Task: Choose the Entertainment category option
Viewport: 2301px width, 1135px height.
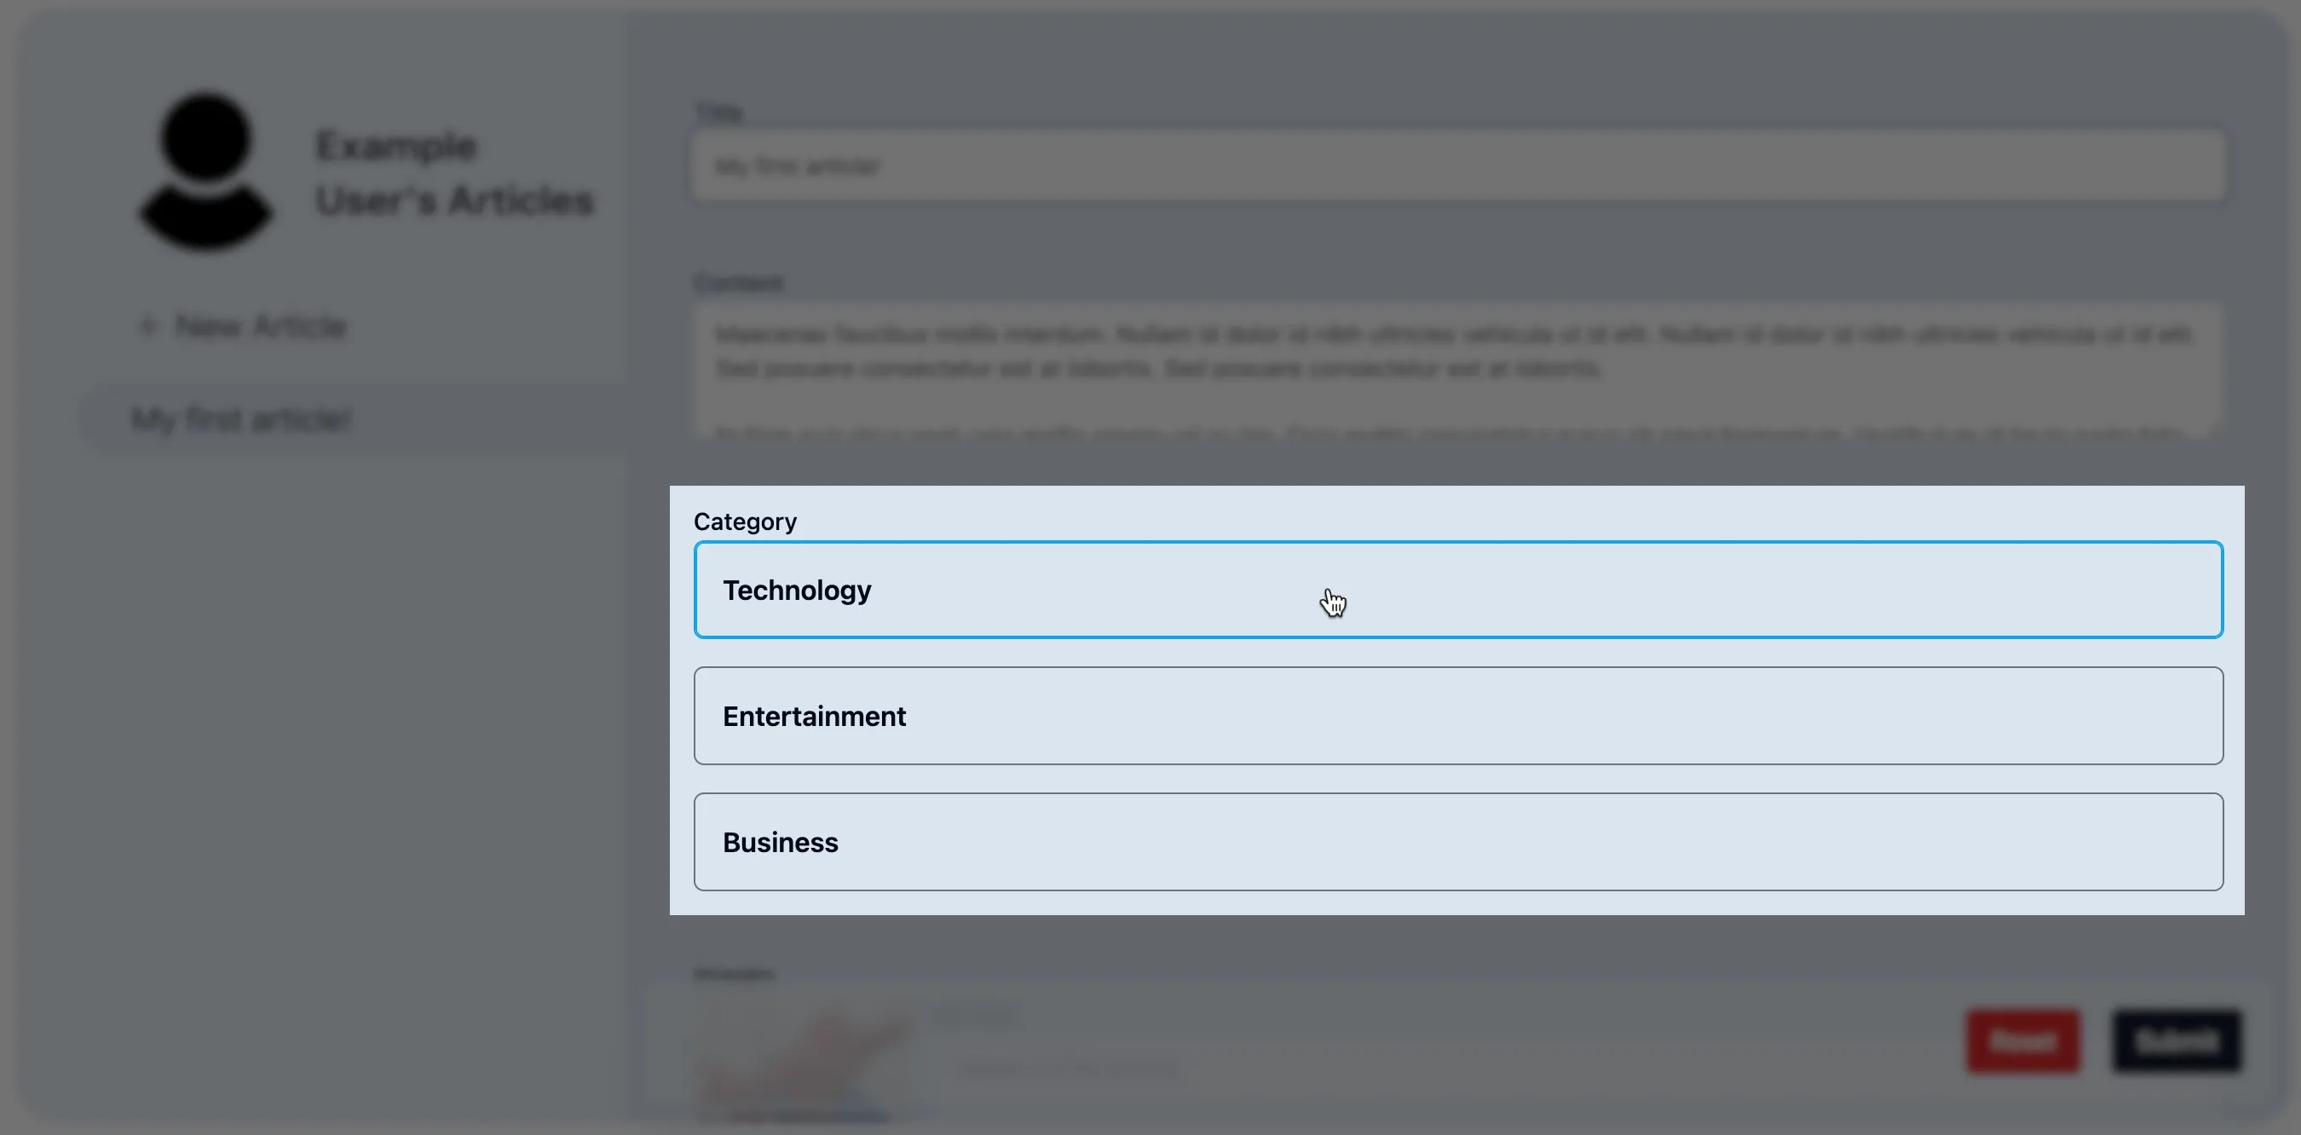Action: [1458, 715]
